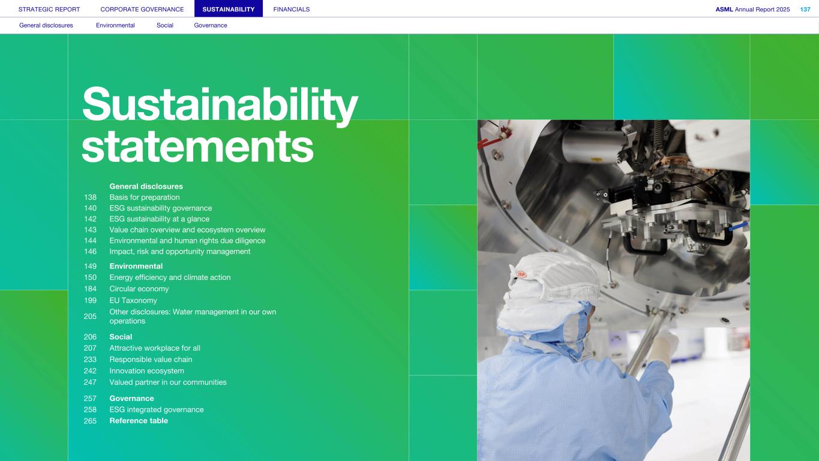Select the Sustainability tab
This screenshot has height=461, width=819.
[x=228, y=10]
